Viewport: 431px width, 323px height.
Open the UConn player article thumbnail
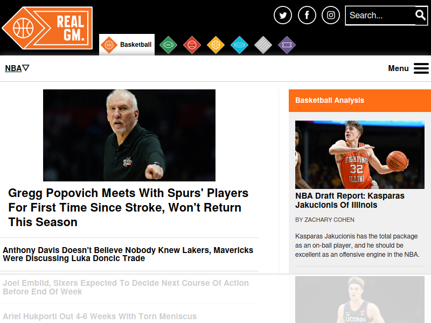tap(360, 300)
